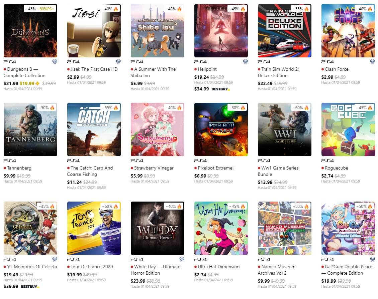378x299 pixels.
Task: Open the Strawberry Vinegar game link
Action: point(154,168)
